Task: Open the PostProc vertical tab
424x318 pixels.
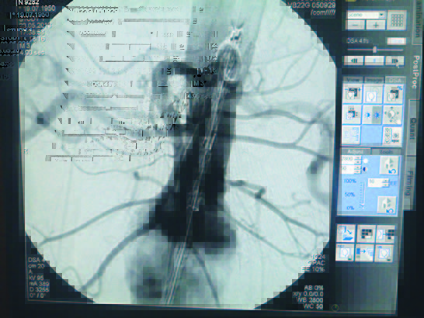Action: pyautogui.click(x=415, y=72)
